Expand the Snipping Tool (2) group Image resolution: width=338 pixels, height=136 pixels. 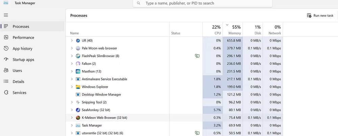coord(72,102)
